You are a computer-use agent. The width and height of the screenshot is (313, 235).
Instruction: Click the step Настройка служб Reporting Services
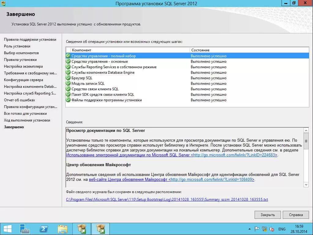(x=30, y=93)
